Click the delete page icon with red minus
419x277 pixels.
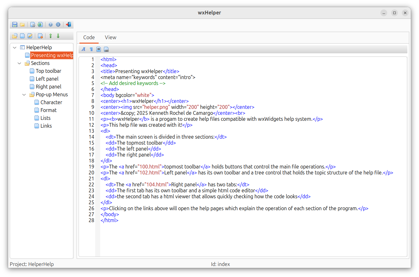pyautogui.click(x=40, y=36)
